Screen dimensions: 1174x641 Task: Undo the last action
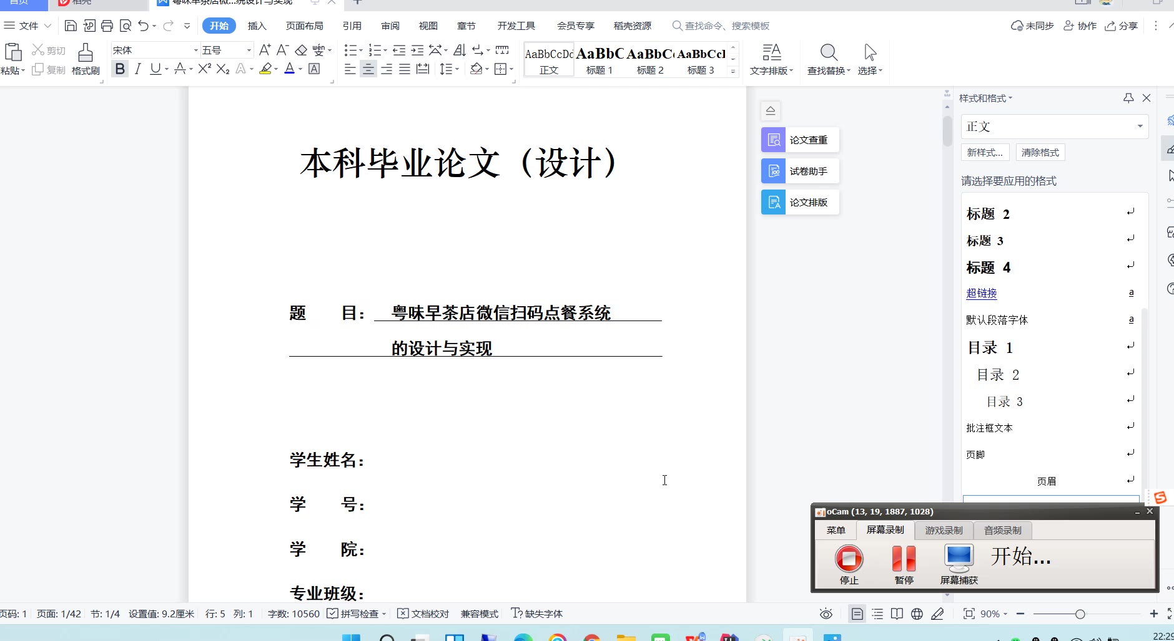pos(144,26)
